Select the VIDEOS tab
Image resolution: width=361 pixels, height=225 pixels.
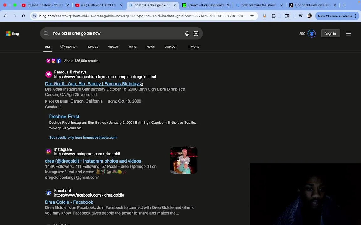(x=113, y=47)
